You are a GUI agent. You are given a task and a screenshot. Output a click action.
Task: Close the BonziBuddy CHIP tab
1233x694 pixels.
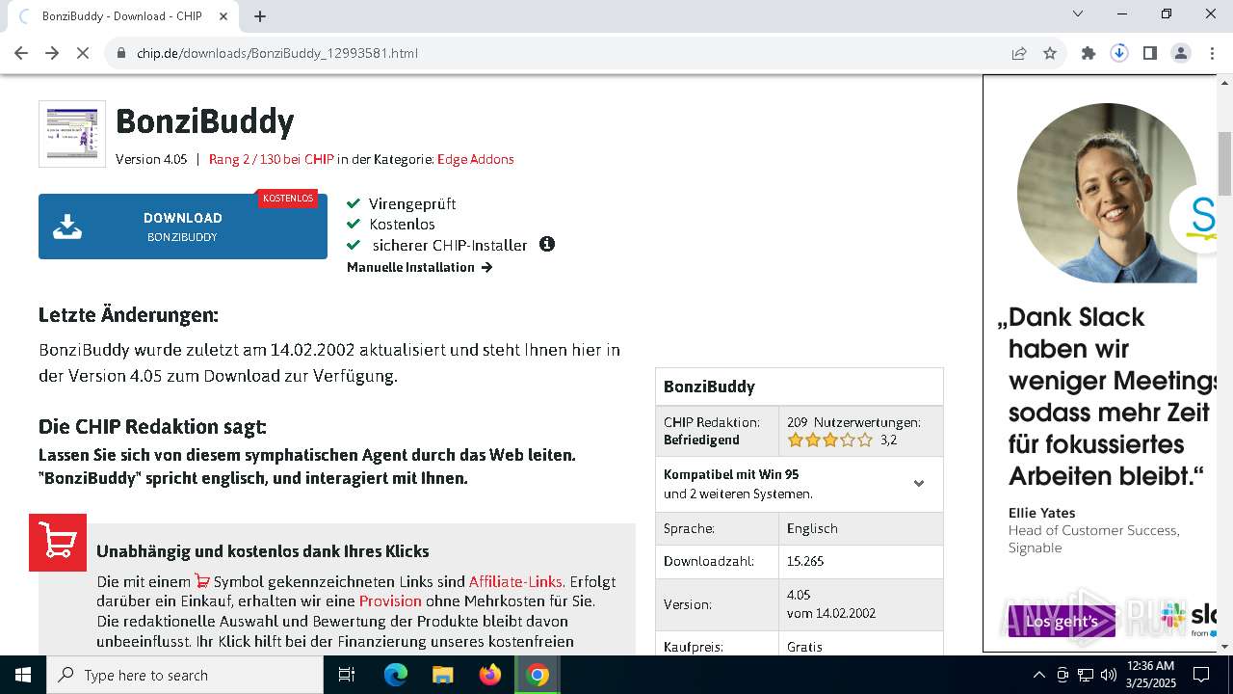[223, 16]
